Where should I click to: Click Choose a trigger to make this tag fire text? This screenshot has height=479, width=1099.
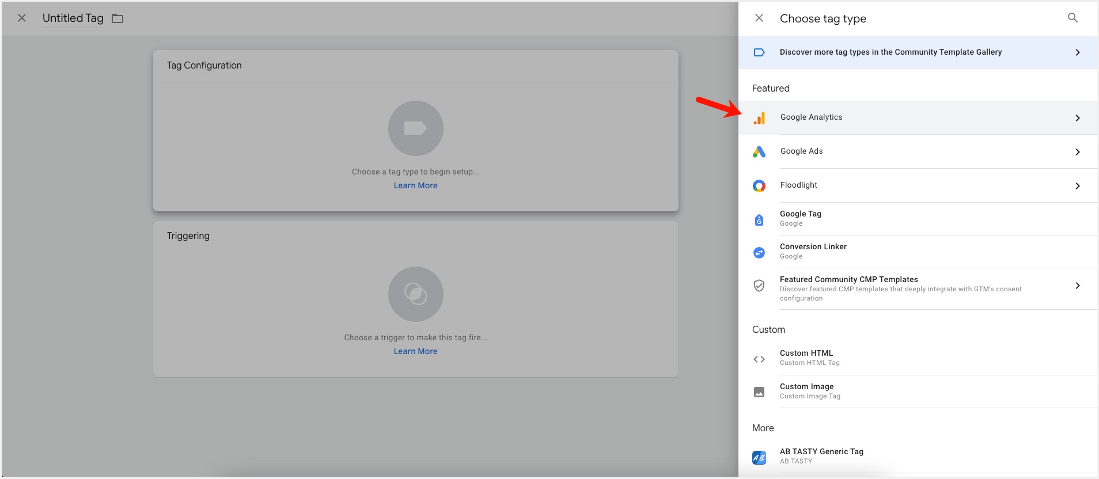[415, 337]
